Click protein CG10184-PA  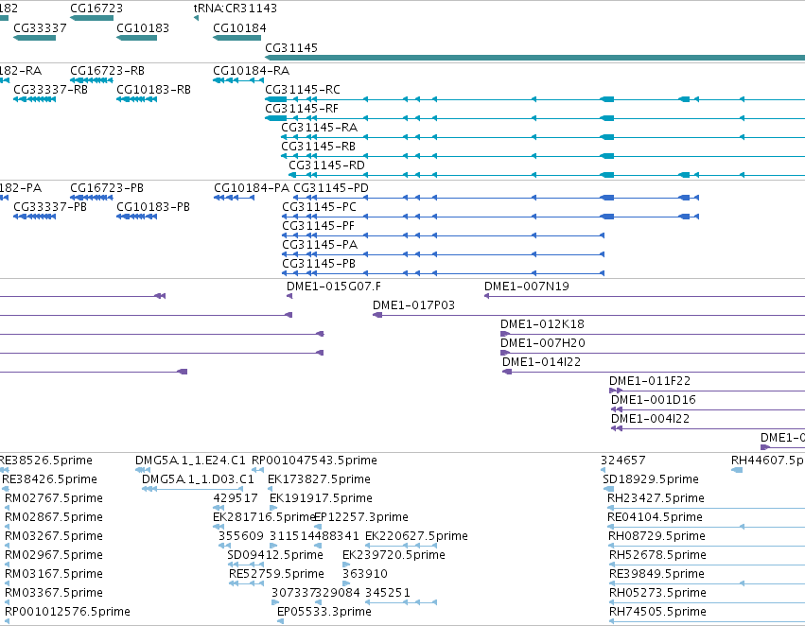252,188
